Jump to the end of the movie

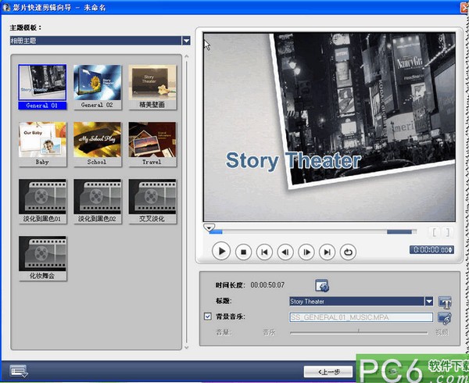click(328, 252)
